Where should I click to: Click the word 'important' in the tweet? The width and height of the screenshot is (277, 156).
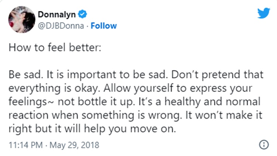[92, 75]
